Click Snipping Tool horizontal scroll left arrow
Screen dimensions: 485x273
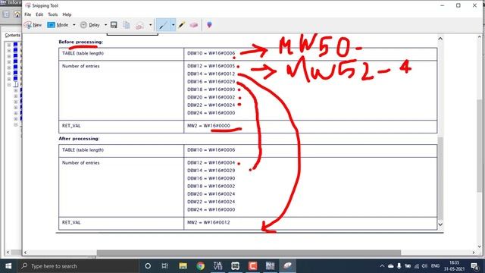click(25, 253)
